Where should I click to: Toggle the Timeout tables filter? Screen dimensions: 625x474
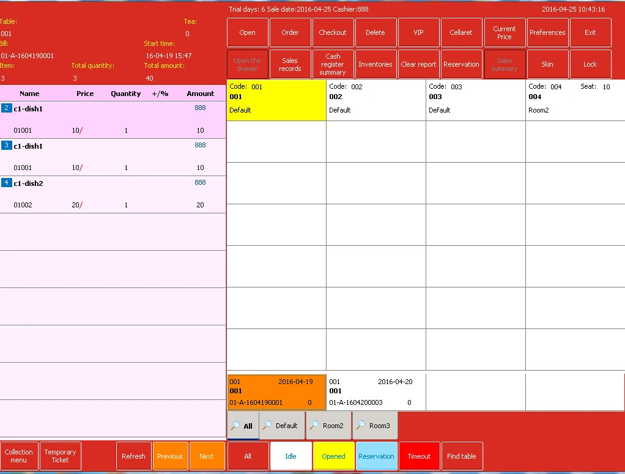click(419, 456)
